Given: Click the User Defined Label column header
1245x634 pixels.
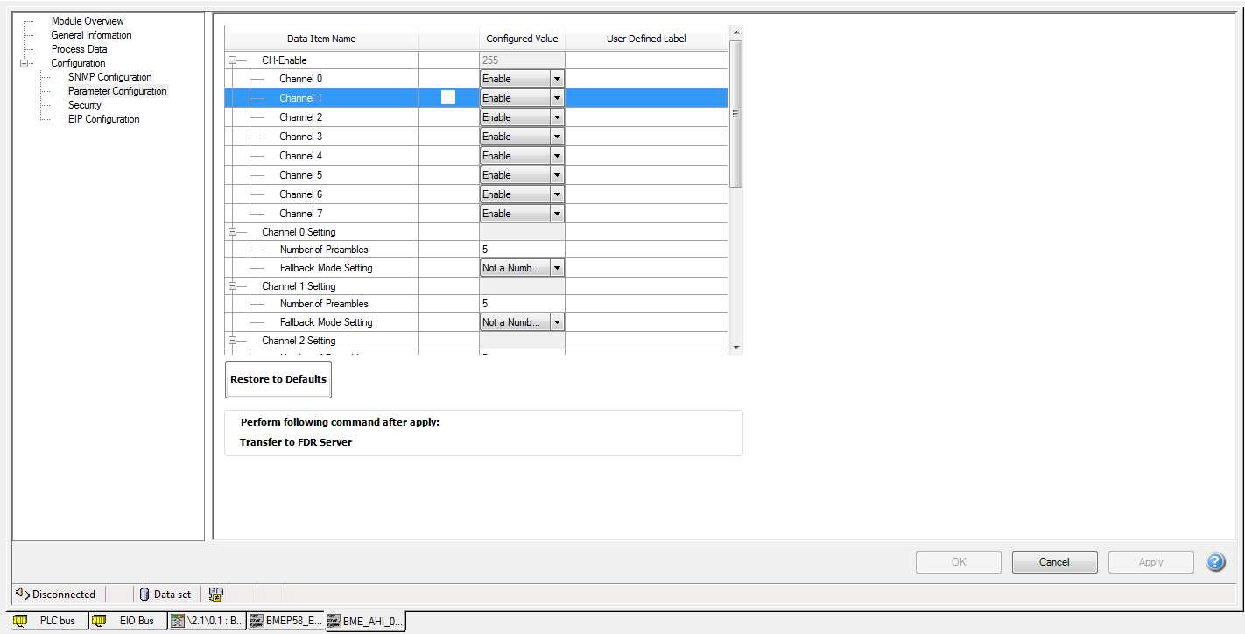Looking at the screenshot, I should (646, 39).
